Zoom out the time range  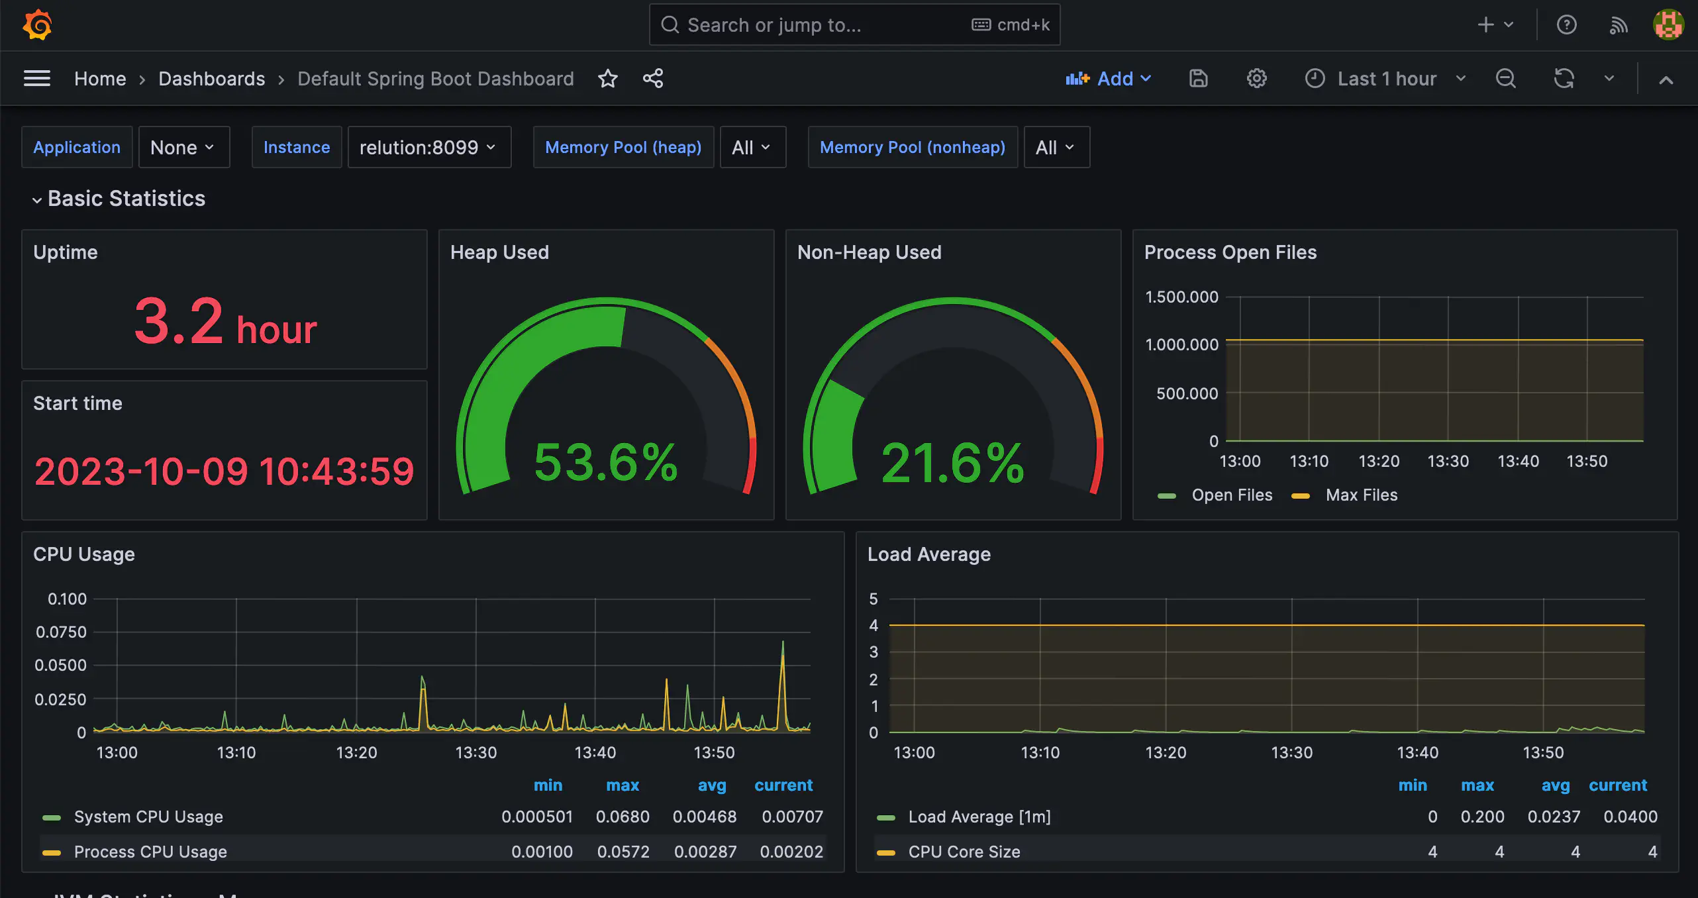point(1505,78)
